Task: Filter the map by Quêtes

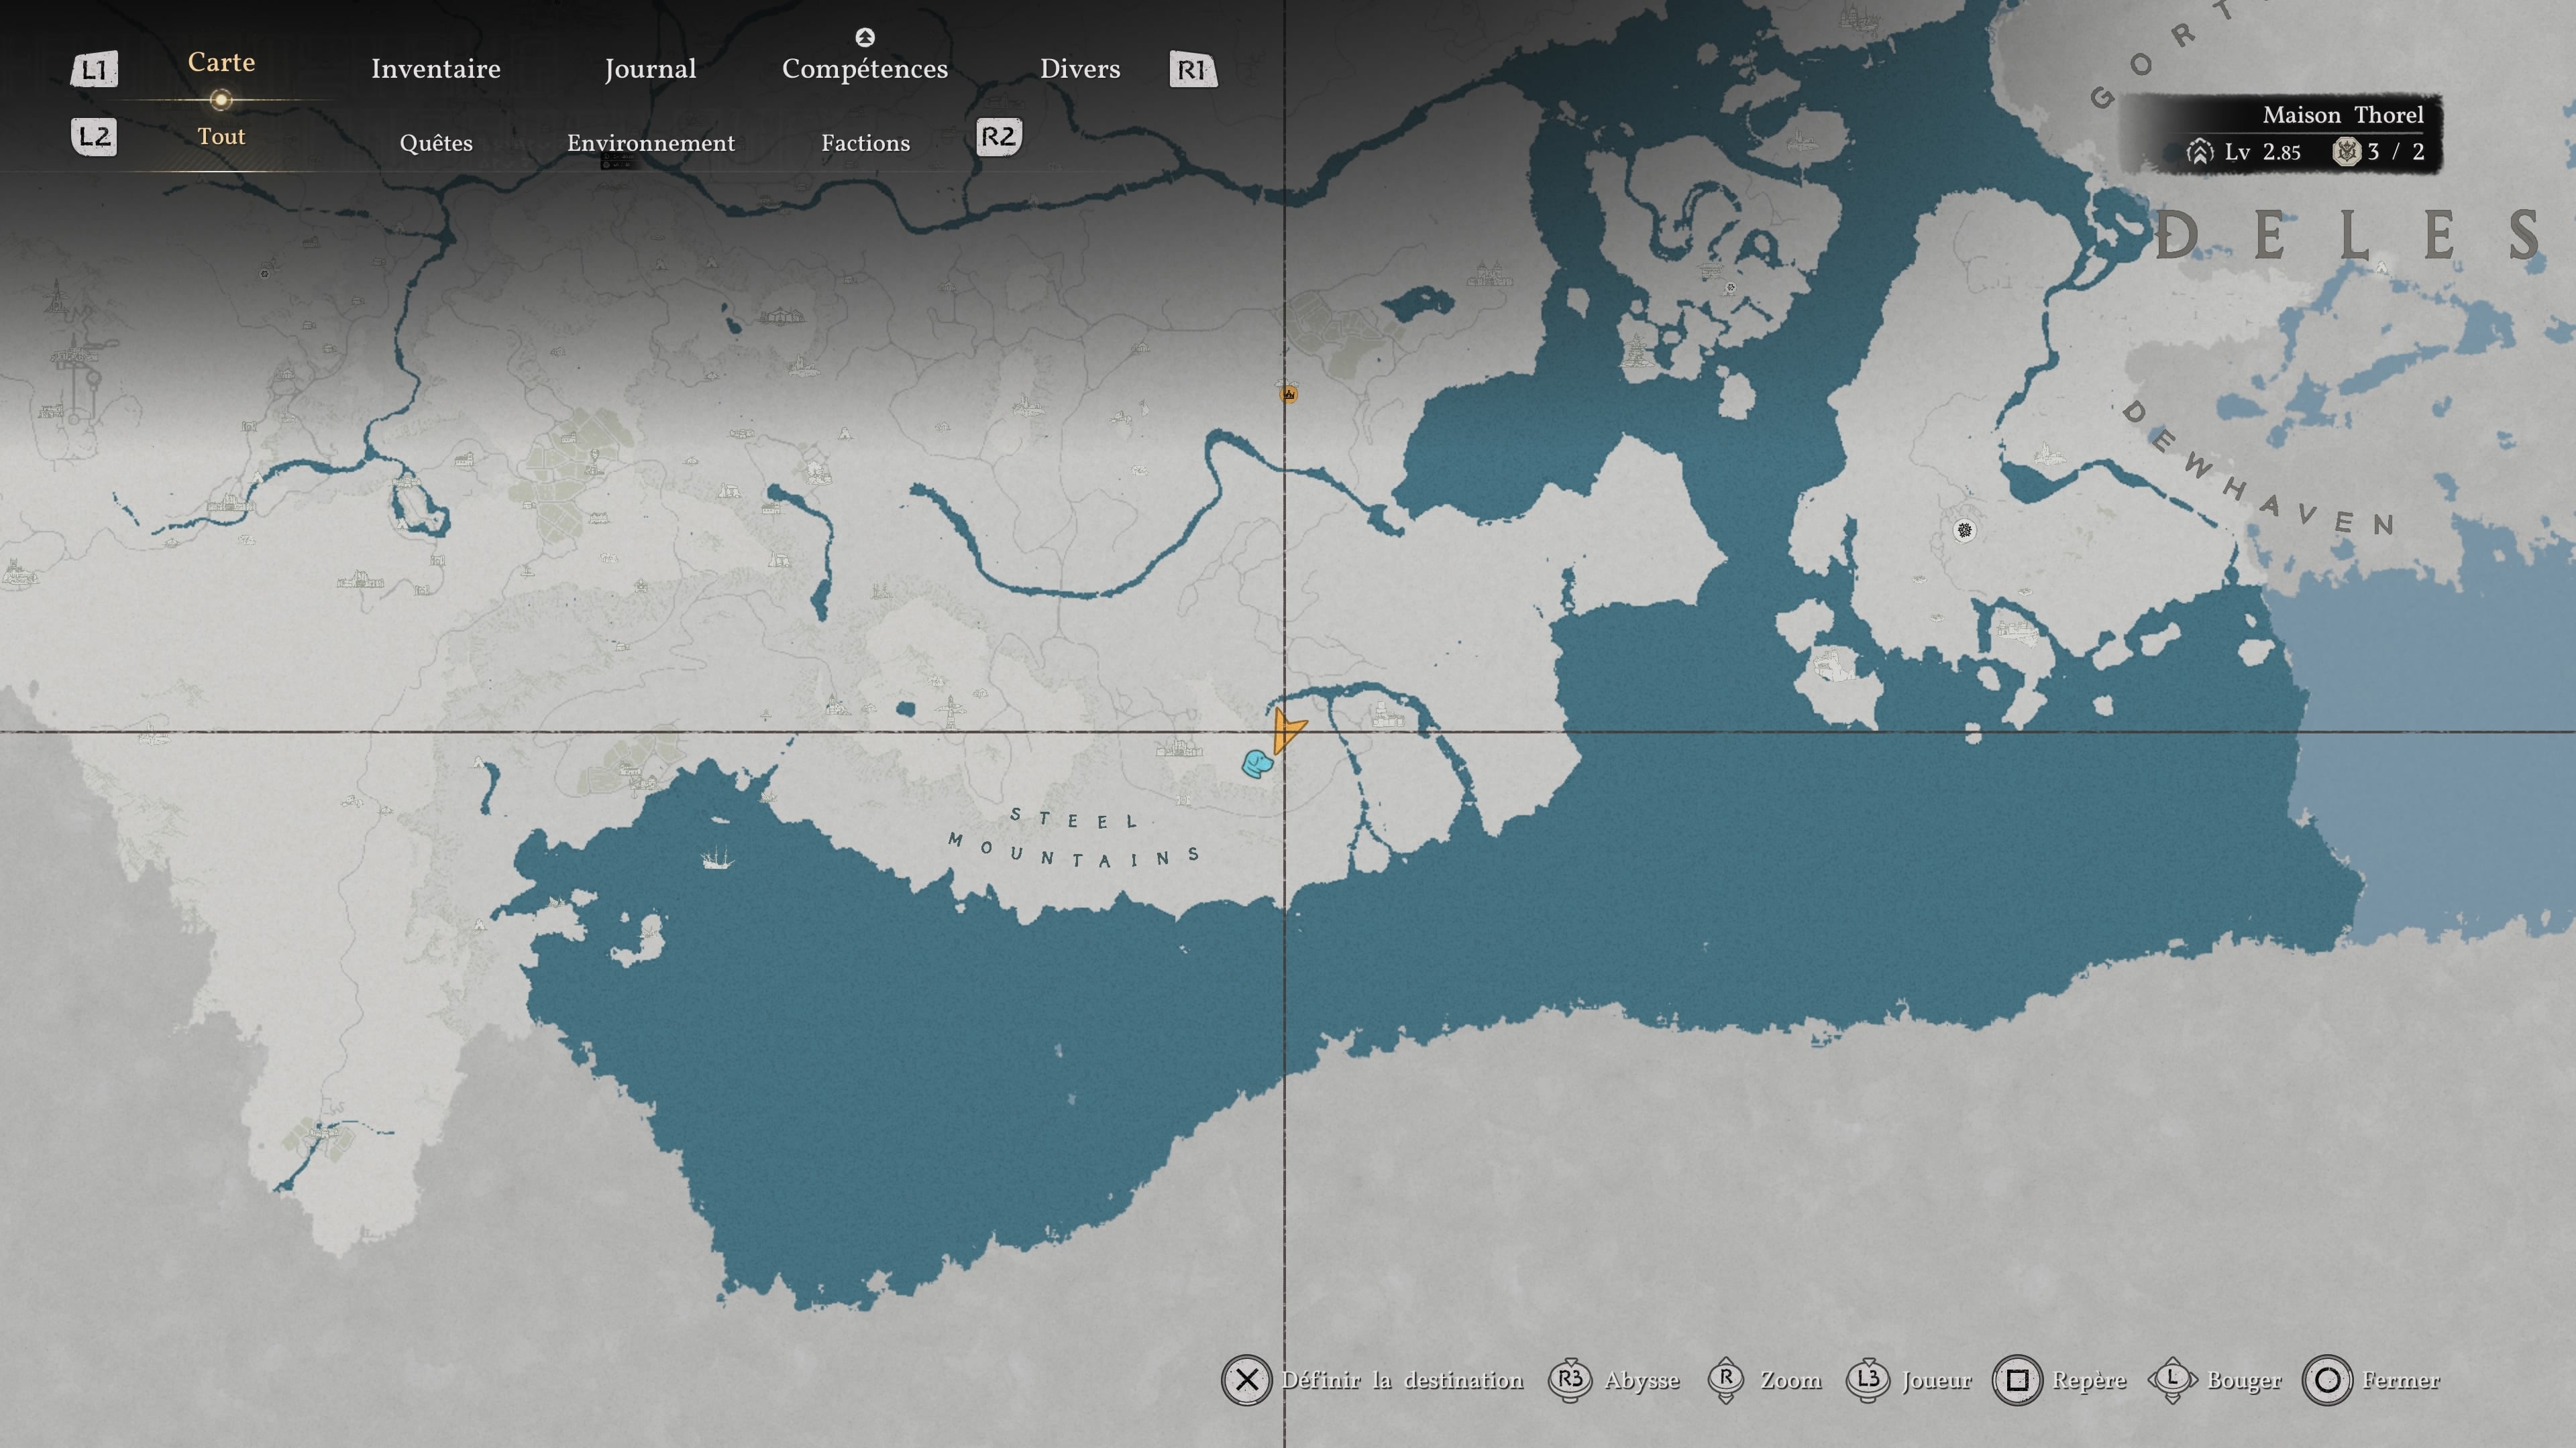Action: coord(436,143)
